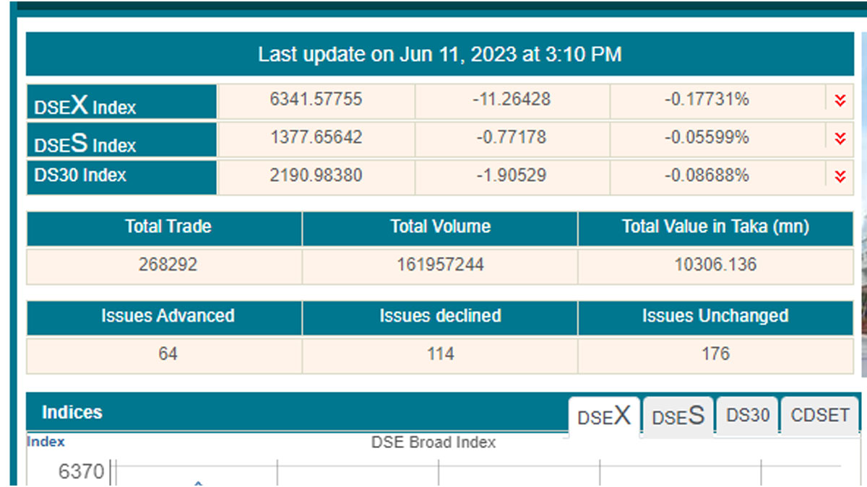This screenshot has width=867, height=487.
Task: Select the Total Trade column header
Action: [168, 227]
